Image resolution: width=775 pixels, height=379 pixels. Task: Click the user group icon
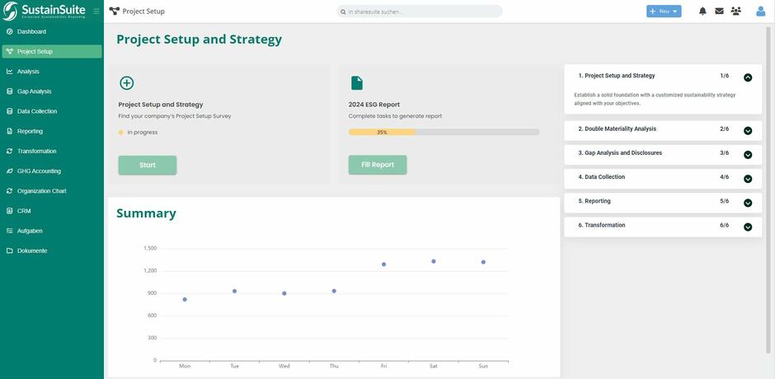pos(735,12)
